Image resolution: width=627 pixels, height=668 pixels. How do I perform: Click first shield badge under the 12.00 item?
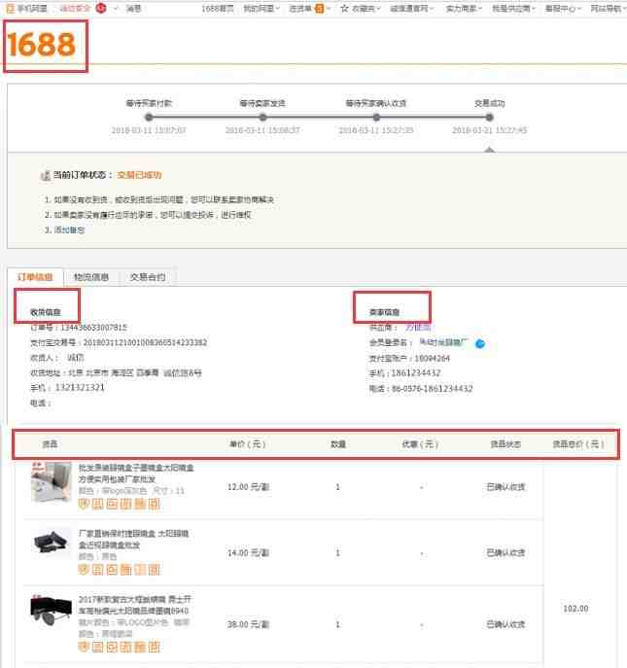pos(84,504)
